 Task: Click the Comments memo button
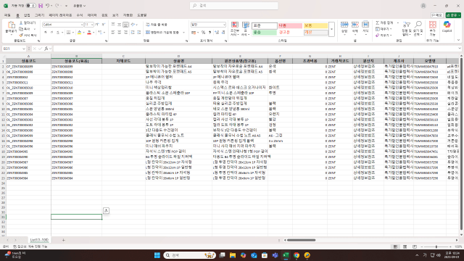coord(437,15)
